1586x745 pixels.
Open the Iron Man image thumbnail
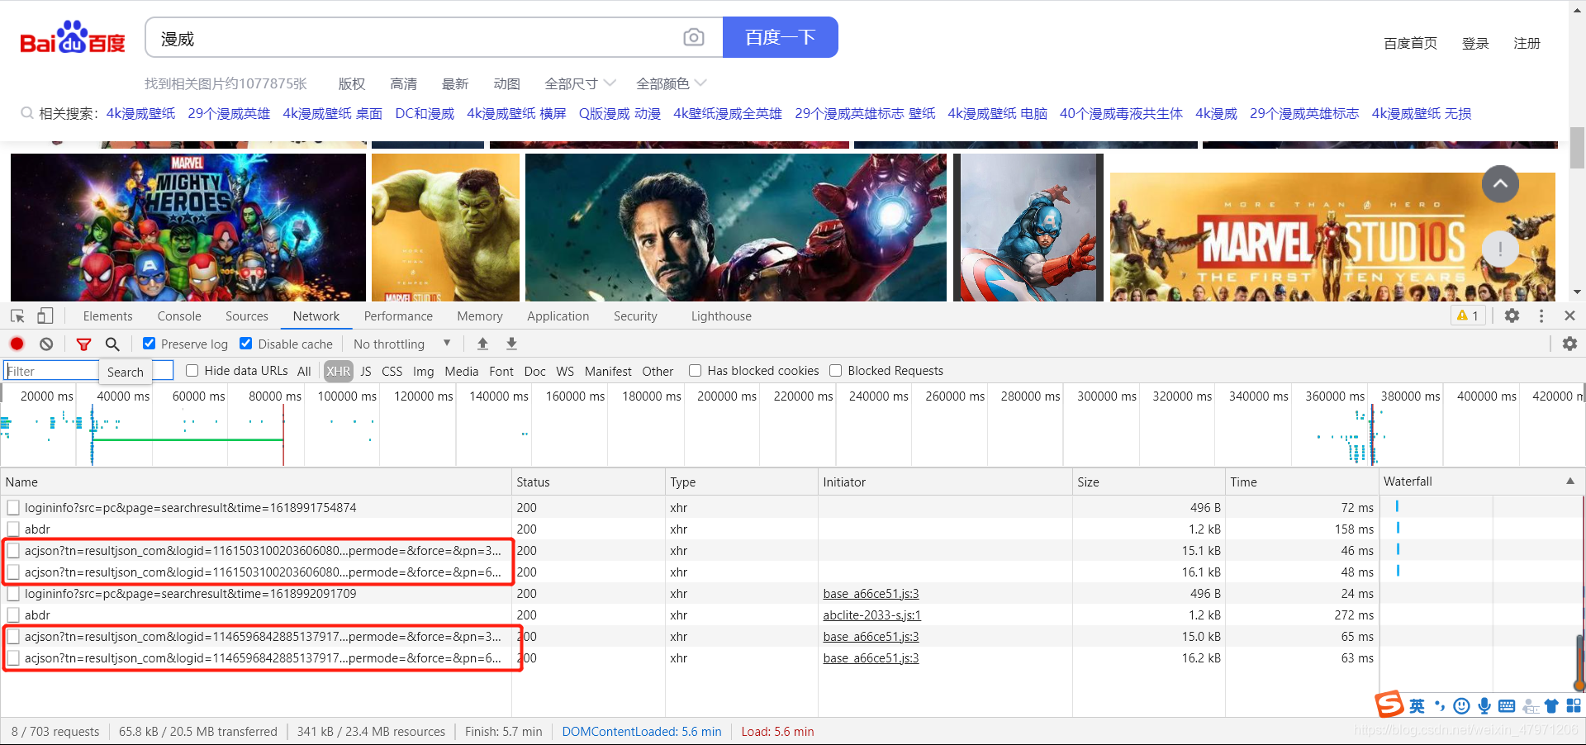pos(736,227)
